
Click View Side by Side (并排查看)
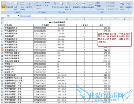click(x=110, y=3)
